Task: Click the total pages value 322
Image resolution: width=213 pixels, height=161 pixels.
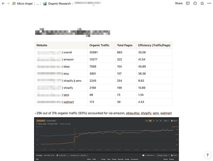Action: pos(119,59)
